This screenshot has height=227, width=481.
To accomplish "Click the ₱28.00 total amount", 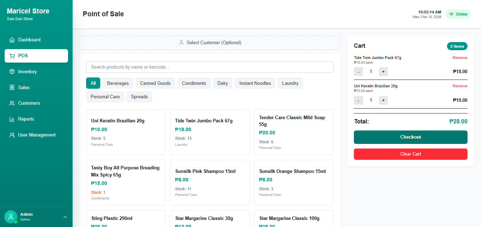I will [458, 122].
